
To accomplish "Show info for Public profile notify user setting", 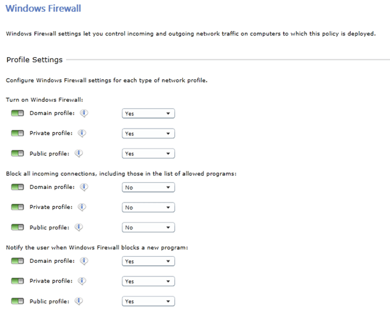I will pos(79,301).
